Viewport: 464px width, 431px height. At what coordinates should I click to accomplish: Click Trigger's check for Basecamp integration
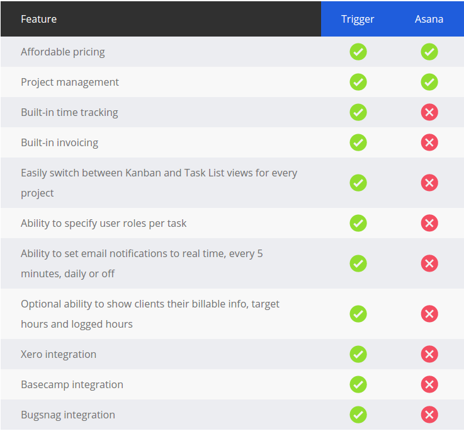[x=358, y=384]
